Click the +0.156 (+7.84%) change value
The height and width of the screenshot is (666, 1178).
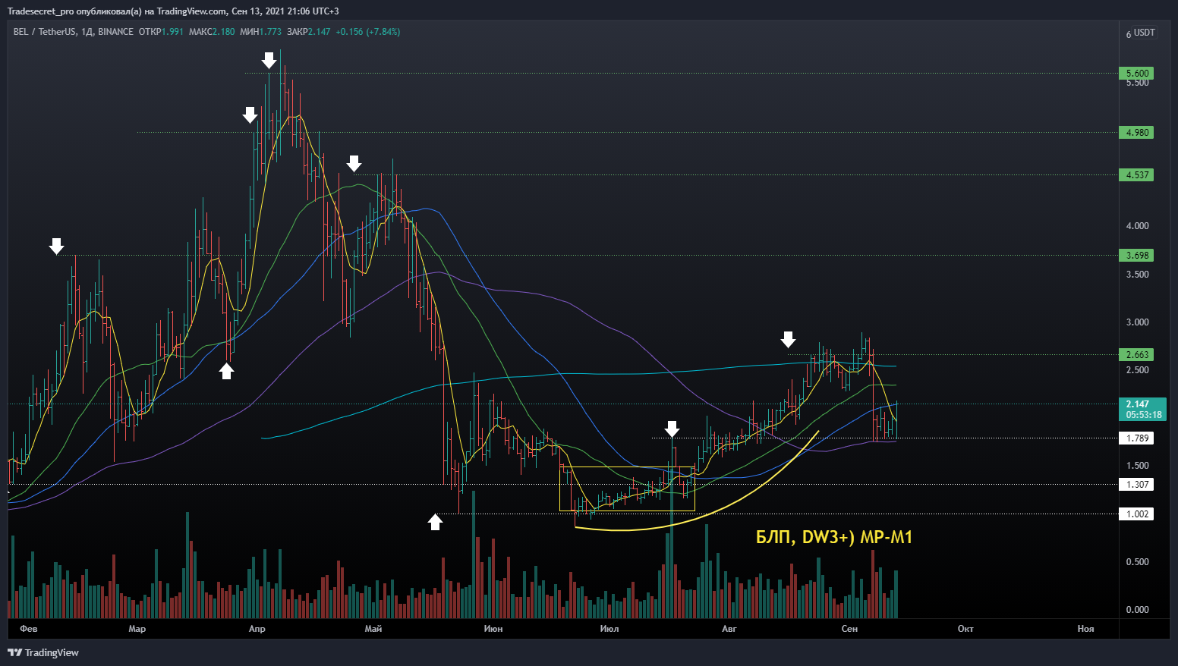point(368,32)
